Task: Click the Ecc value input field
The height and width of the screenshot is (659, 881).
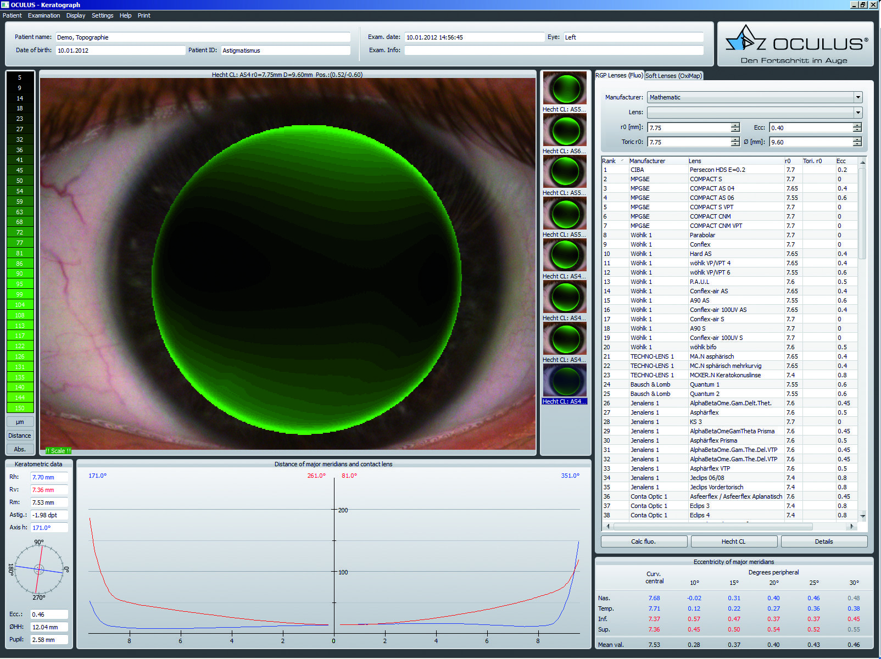Action: pyautogui.click(x=811, y=127)
